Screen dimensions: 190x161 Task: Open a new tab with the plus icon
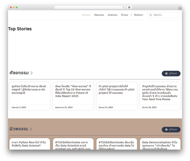(x=180, y=8)
